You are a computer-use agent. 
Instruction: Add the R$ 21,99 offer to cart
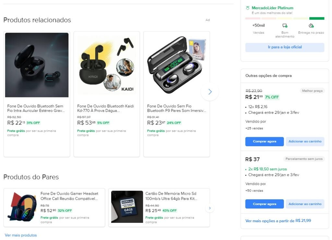point(305,141)
